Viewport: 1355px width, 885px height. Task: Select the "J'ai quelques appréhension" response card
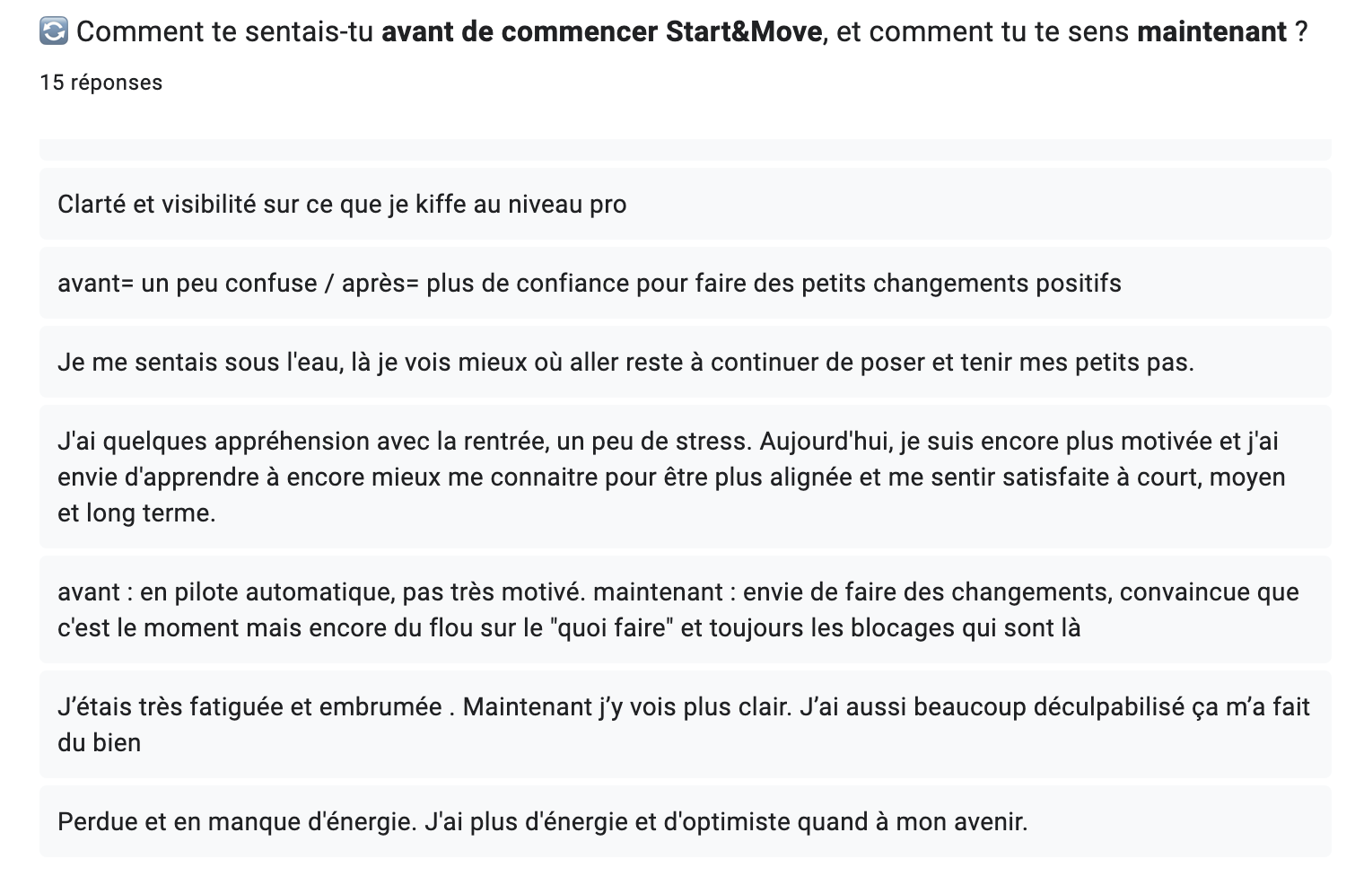pos(685,477)
